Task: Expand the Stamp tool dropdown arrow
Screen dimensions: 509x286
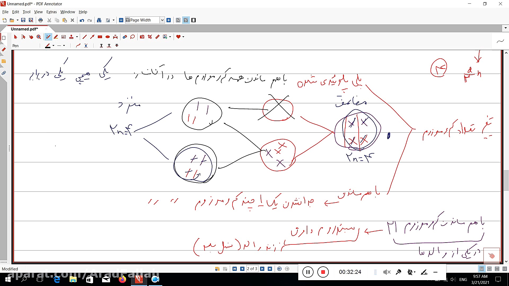Action: pyautogui.click(x=77, y=37)
